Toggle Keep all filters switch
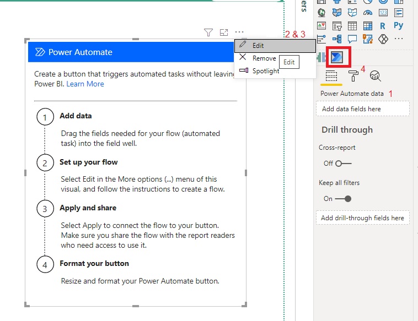418x321 pixels. (343, 199)
